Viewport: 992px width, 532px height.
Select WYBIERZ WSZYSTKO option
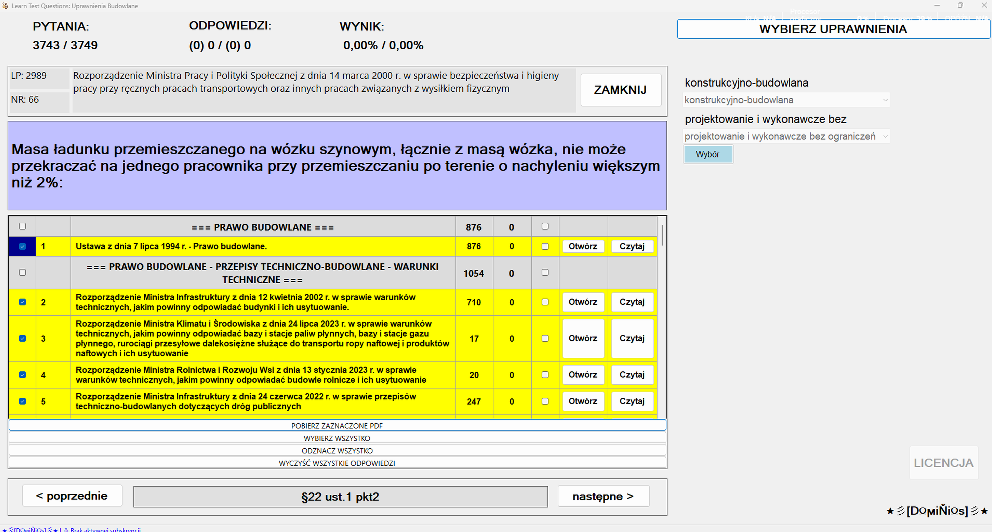coord(337,438)
